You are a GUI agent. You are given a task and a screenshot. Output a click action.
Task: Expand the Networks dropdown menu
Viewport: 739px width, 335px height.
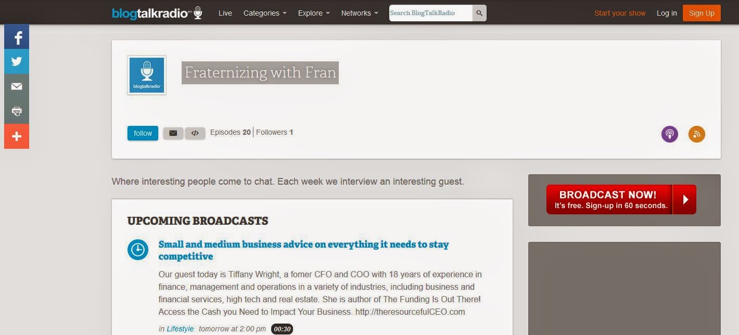[360, 13]
